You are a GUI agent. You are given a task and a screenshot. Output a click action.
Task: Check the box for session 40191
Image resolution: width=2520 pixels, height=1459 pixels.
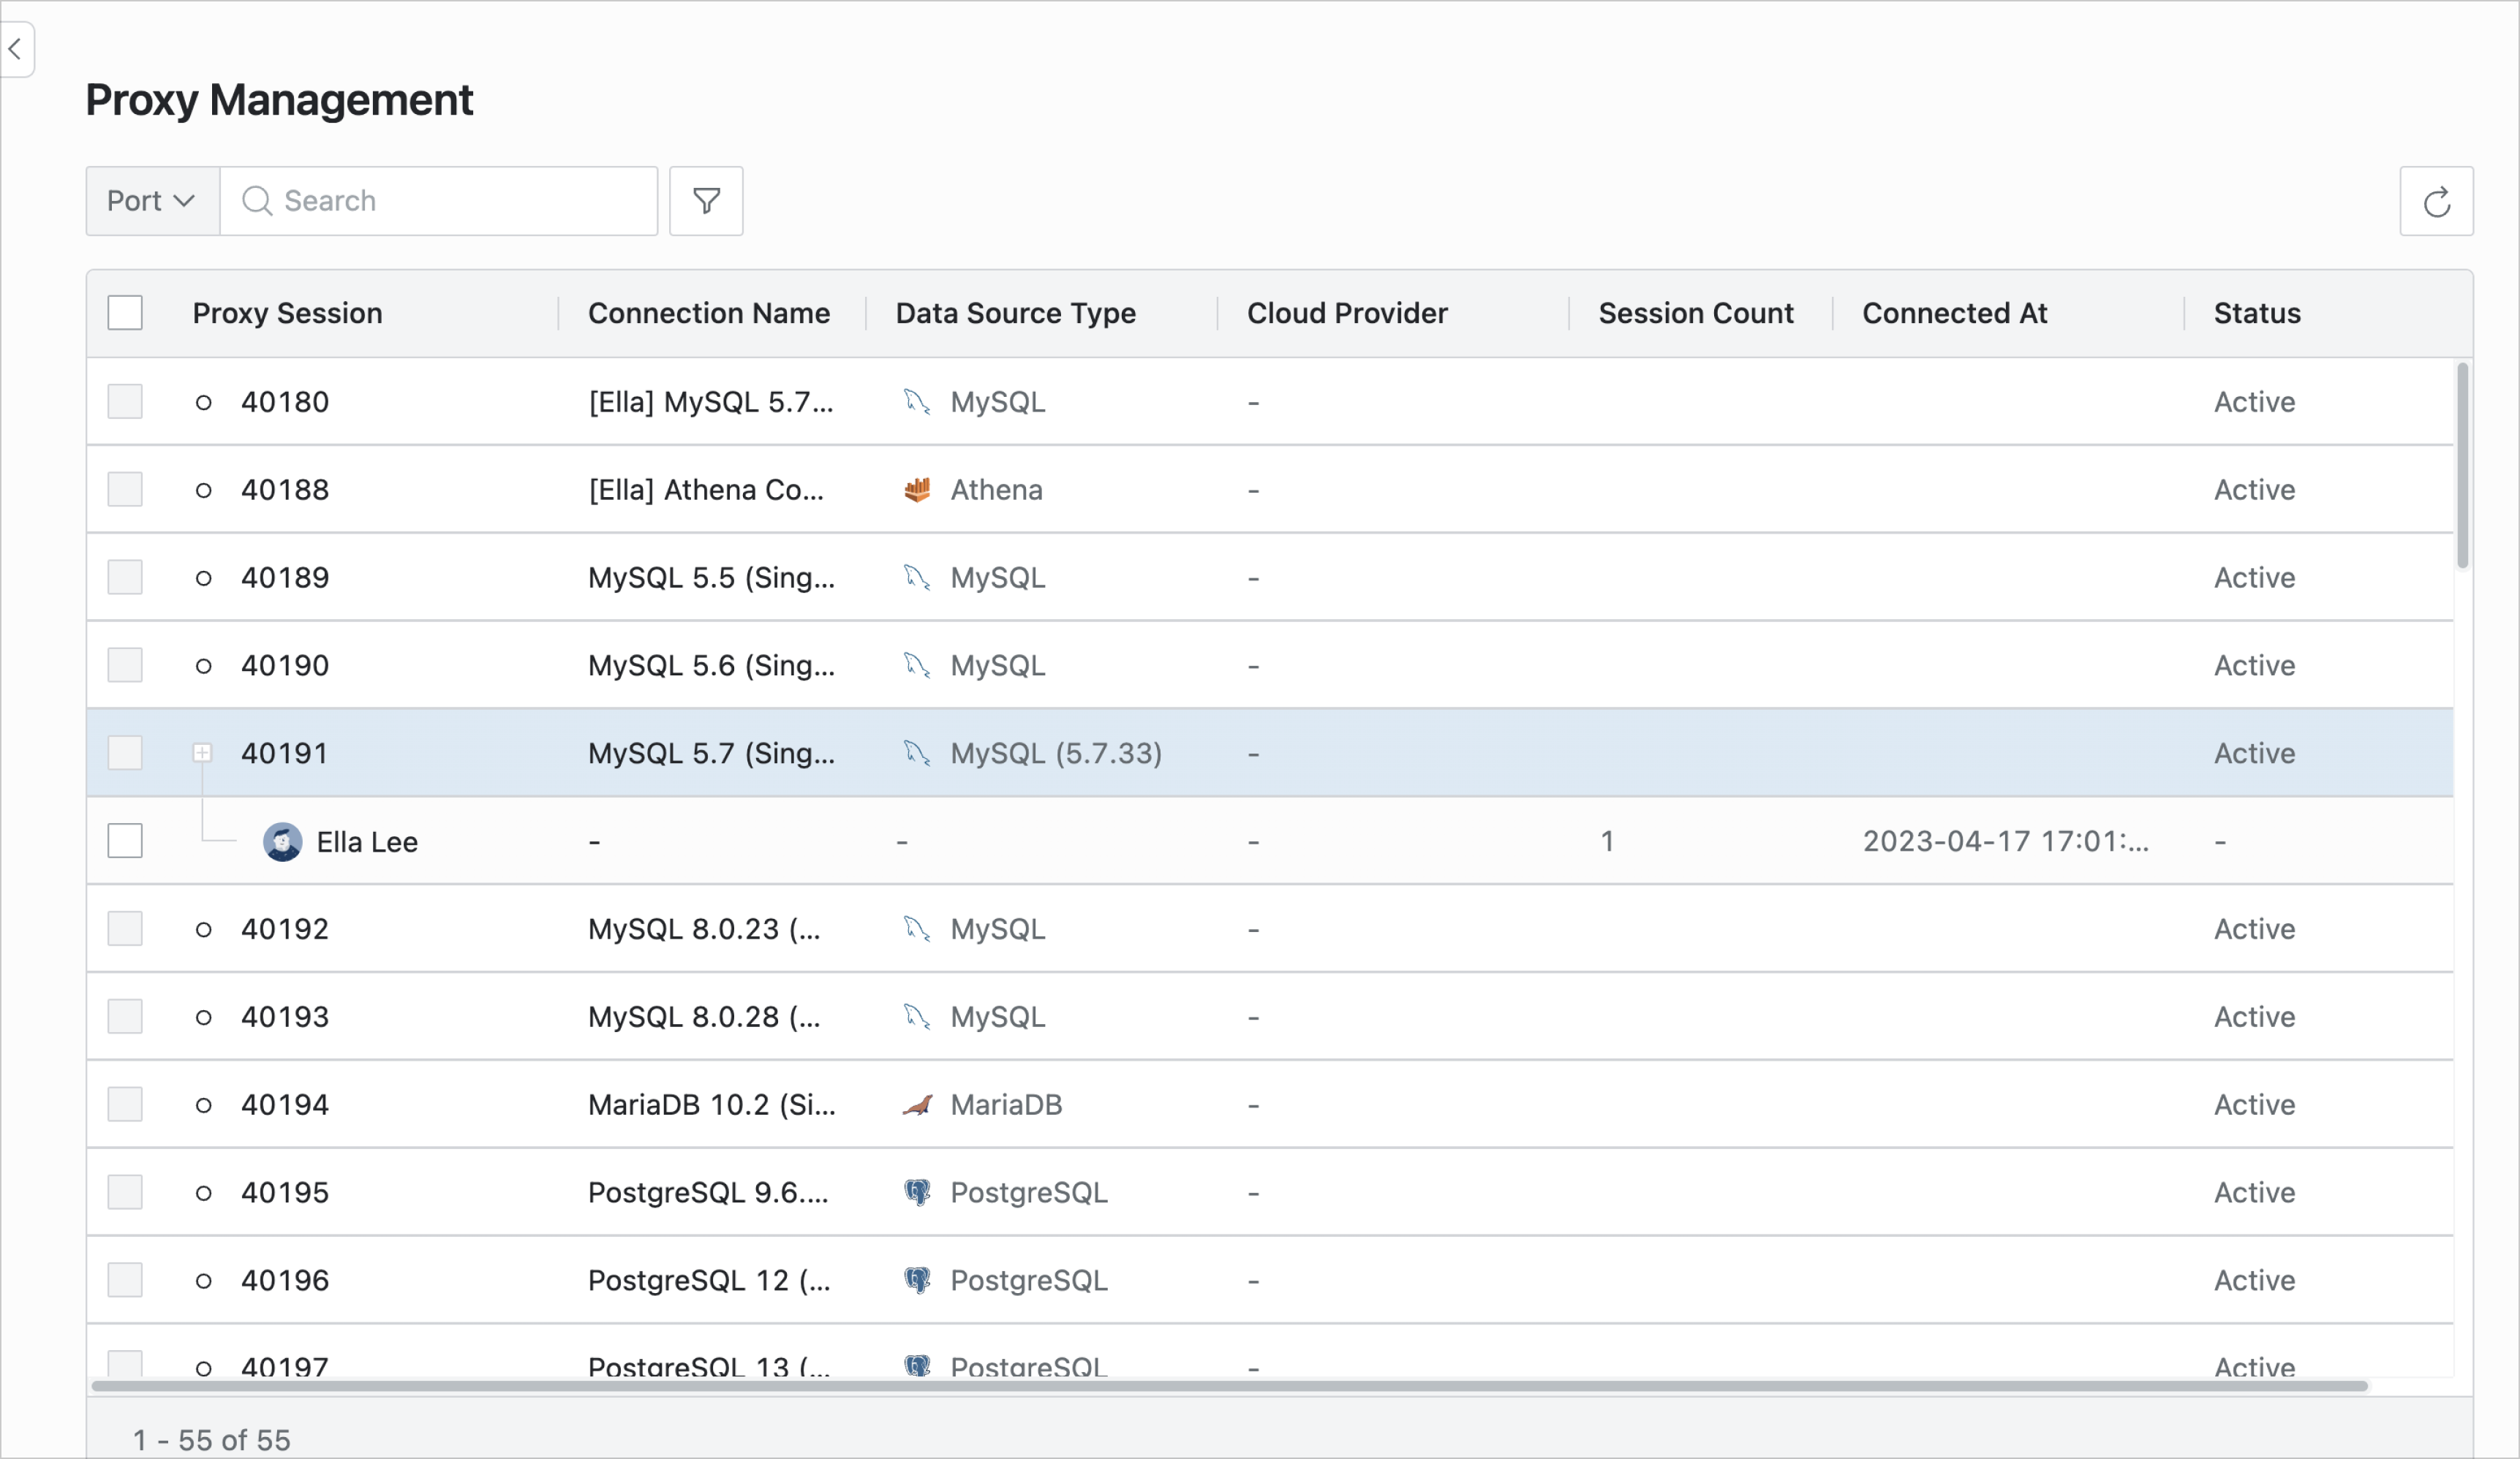(125, 752)
